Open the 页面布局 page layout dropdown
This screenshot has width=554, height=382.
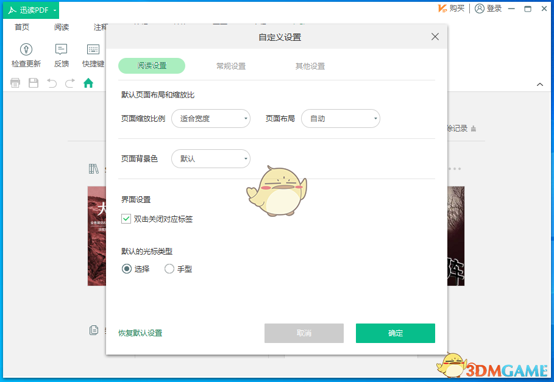341,118
